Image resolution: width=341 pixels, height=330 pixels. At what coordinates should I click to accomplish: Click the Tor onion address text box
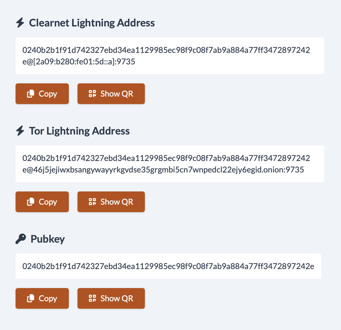(170, 164)
